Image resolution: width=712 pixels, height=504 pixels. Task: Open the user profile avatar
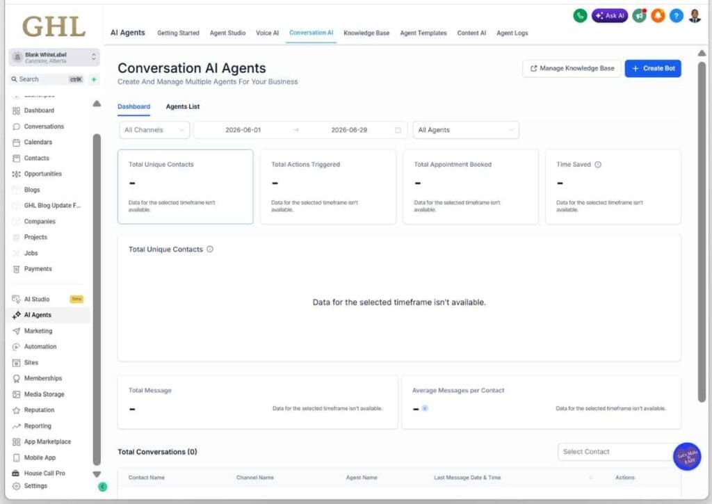pos(695,16)
